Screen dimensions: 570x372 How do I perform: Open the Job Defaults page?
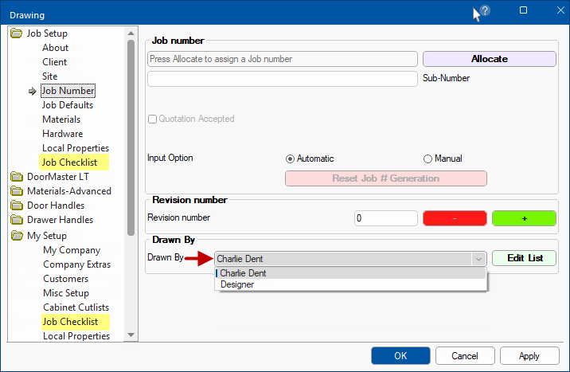pyautogui.click(x=68, y=105)
